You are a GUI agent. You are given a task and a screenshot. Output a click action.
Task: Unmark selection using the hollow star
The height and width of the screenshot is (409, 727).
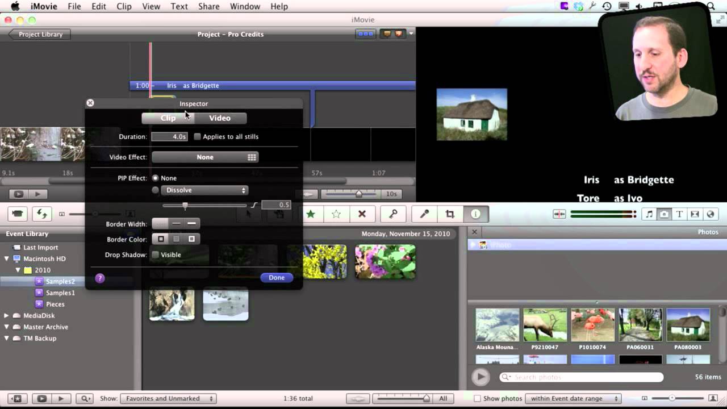336,214
